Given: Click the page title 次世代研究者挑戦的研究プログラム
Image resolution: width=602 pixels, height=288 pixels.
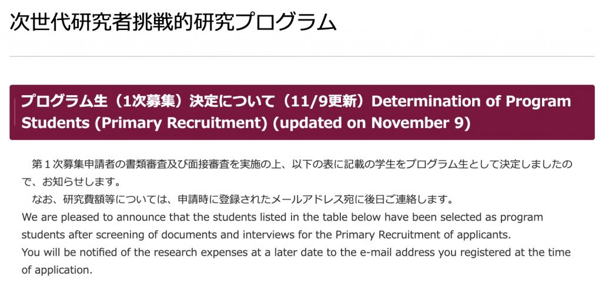Looking at the screenshot, I should [x=173, y=22].
